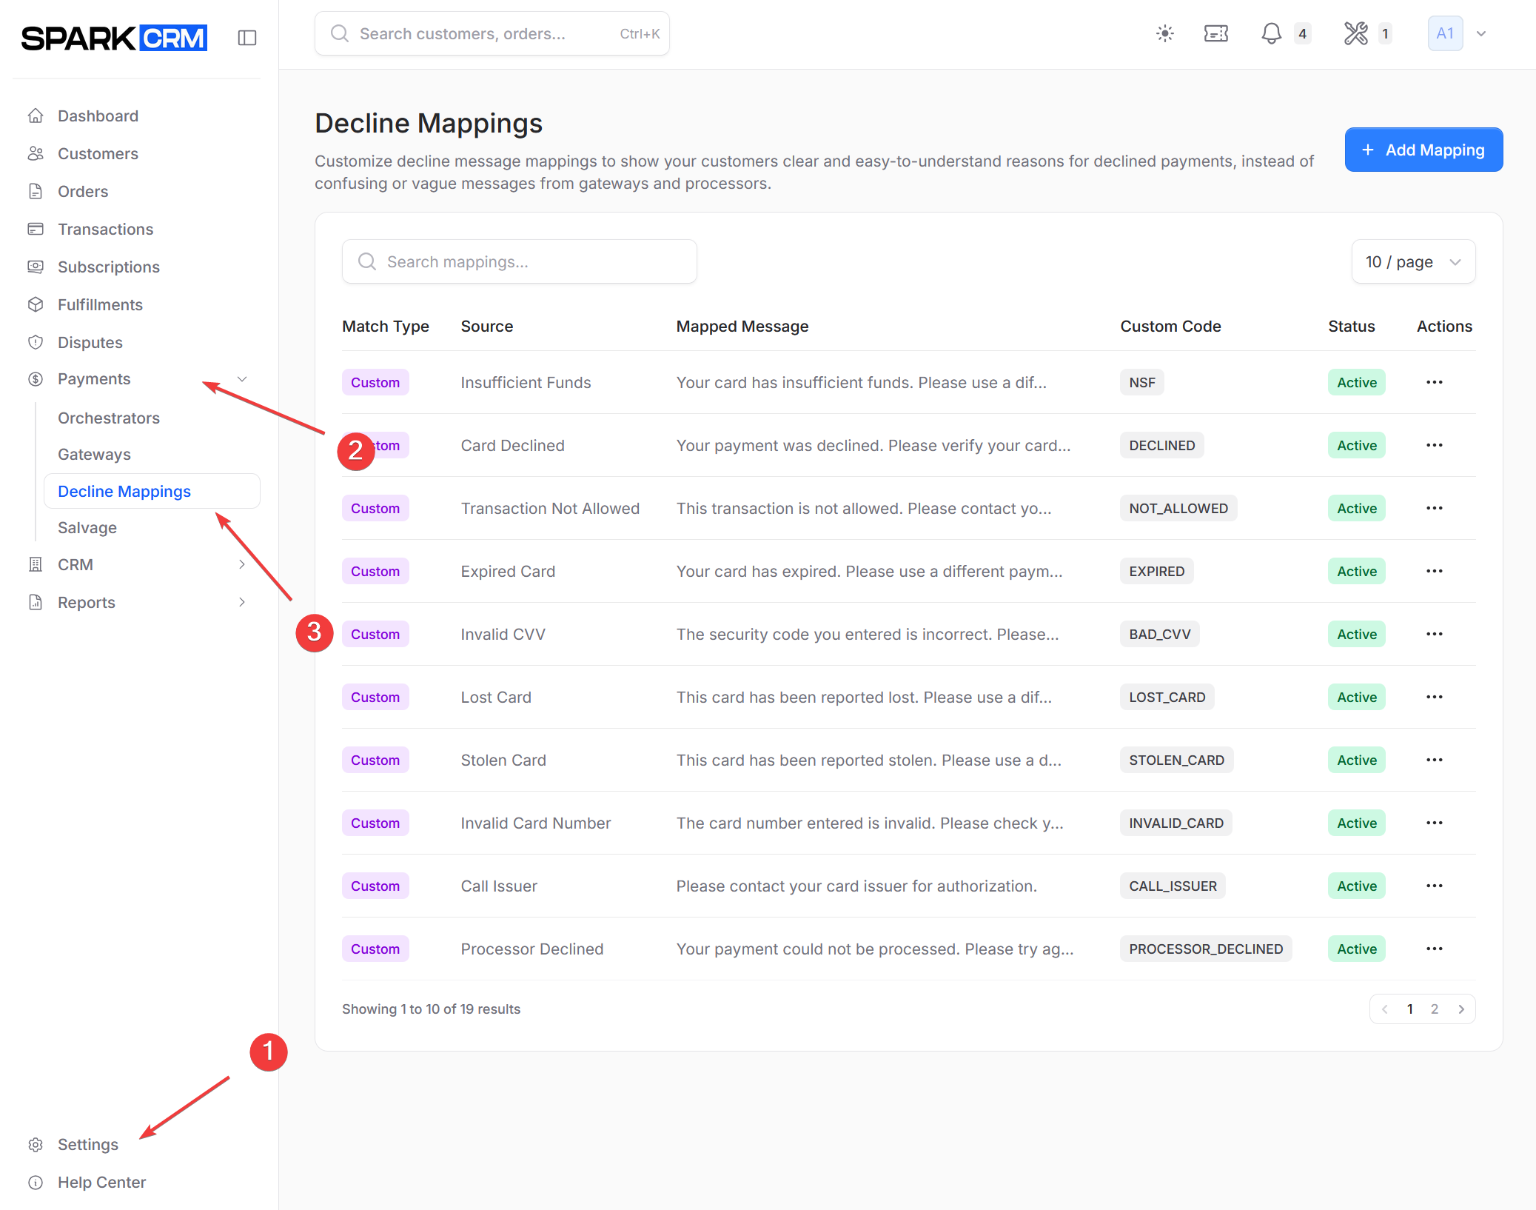1536x1210 pixels.
Task: Click the notification count badge 4
Action: 1302,33
